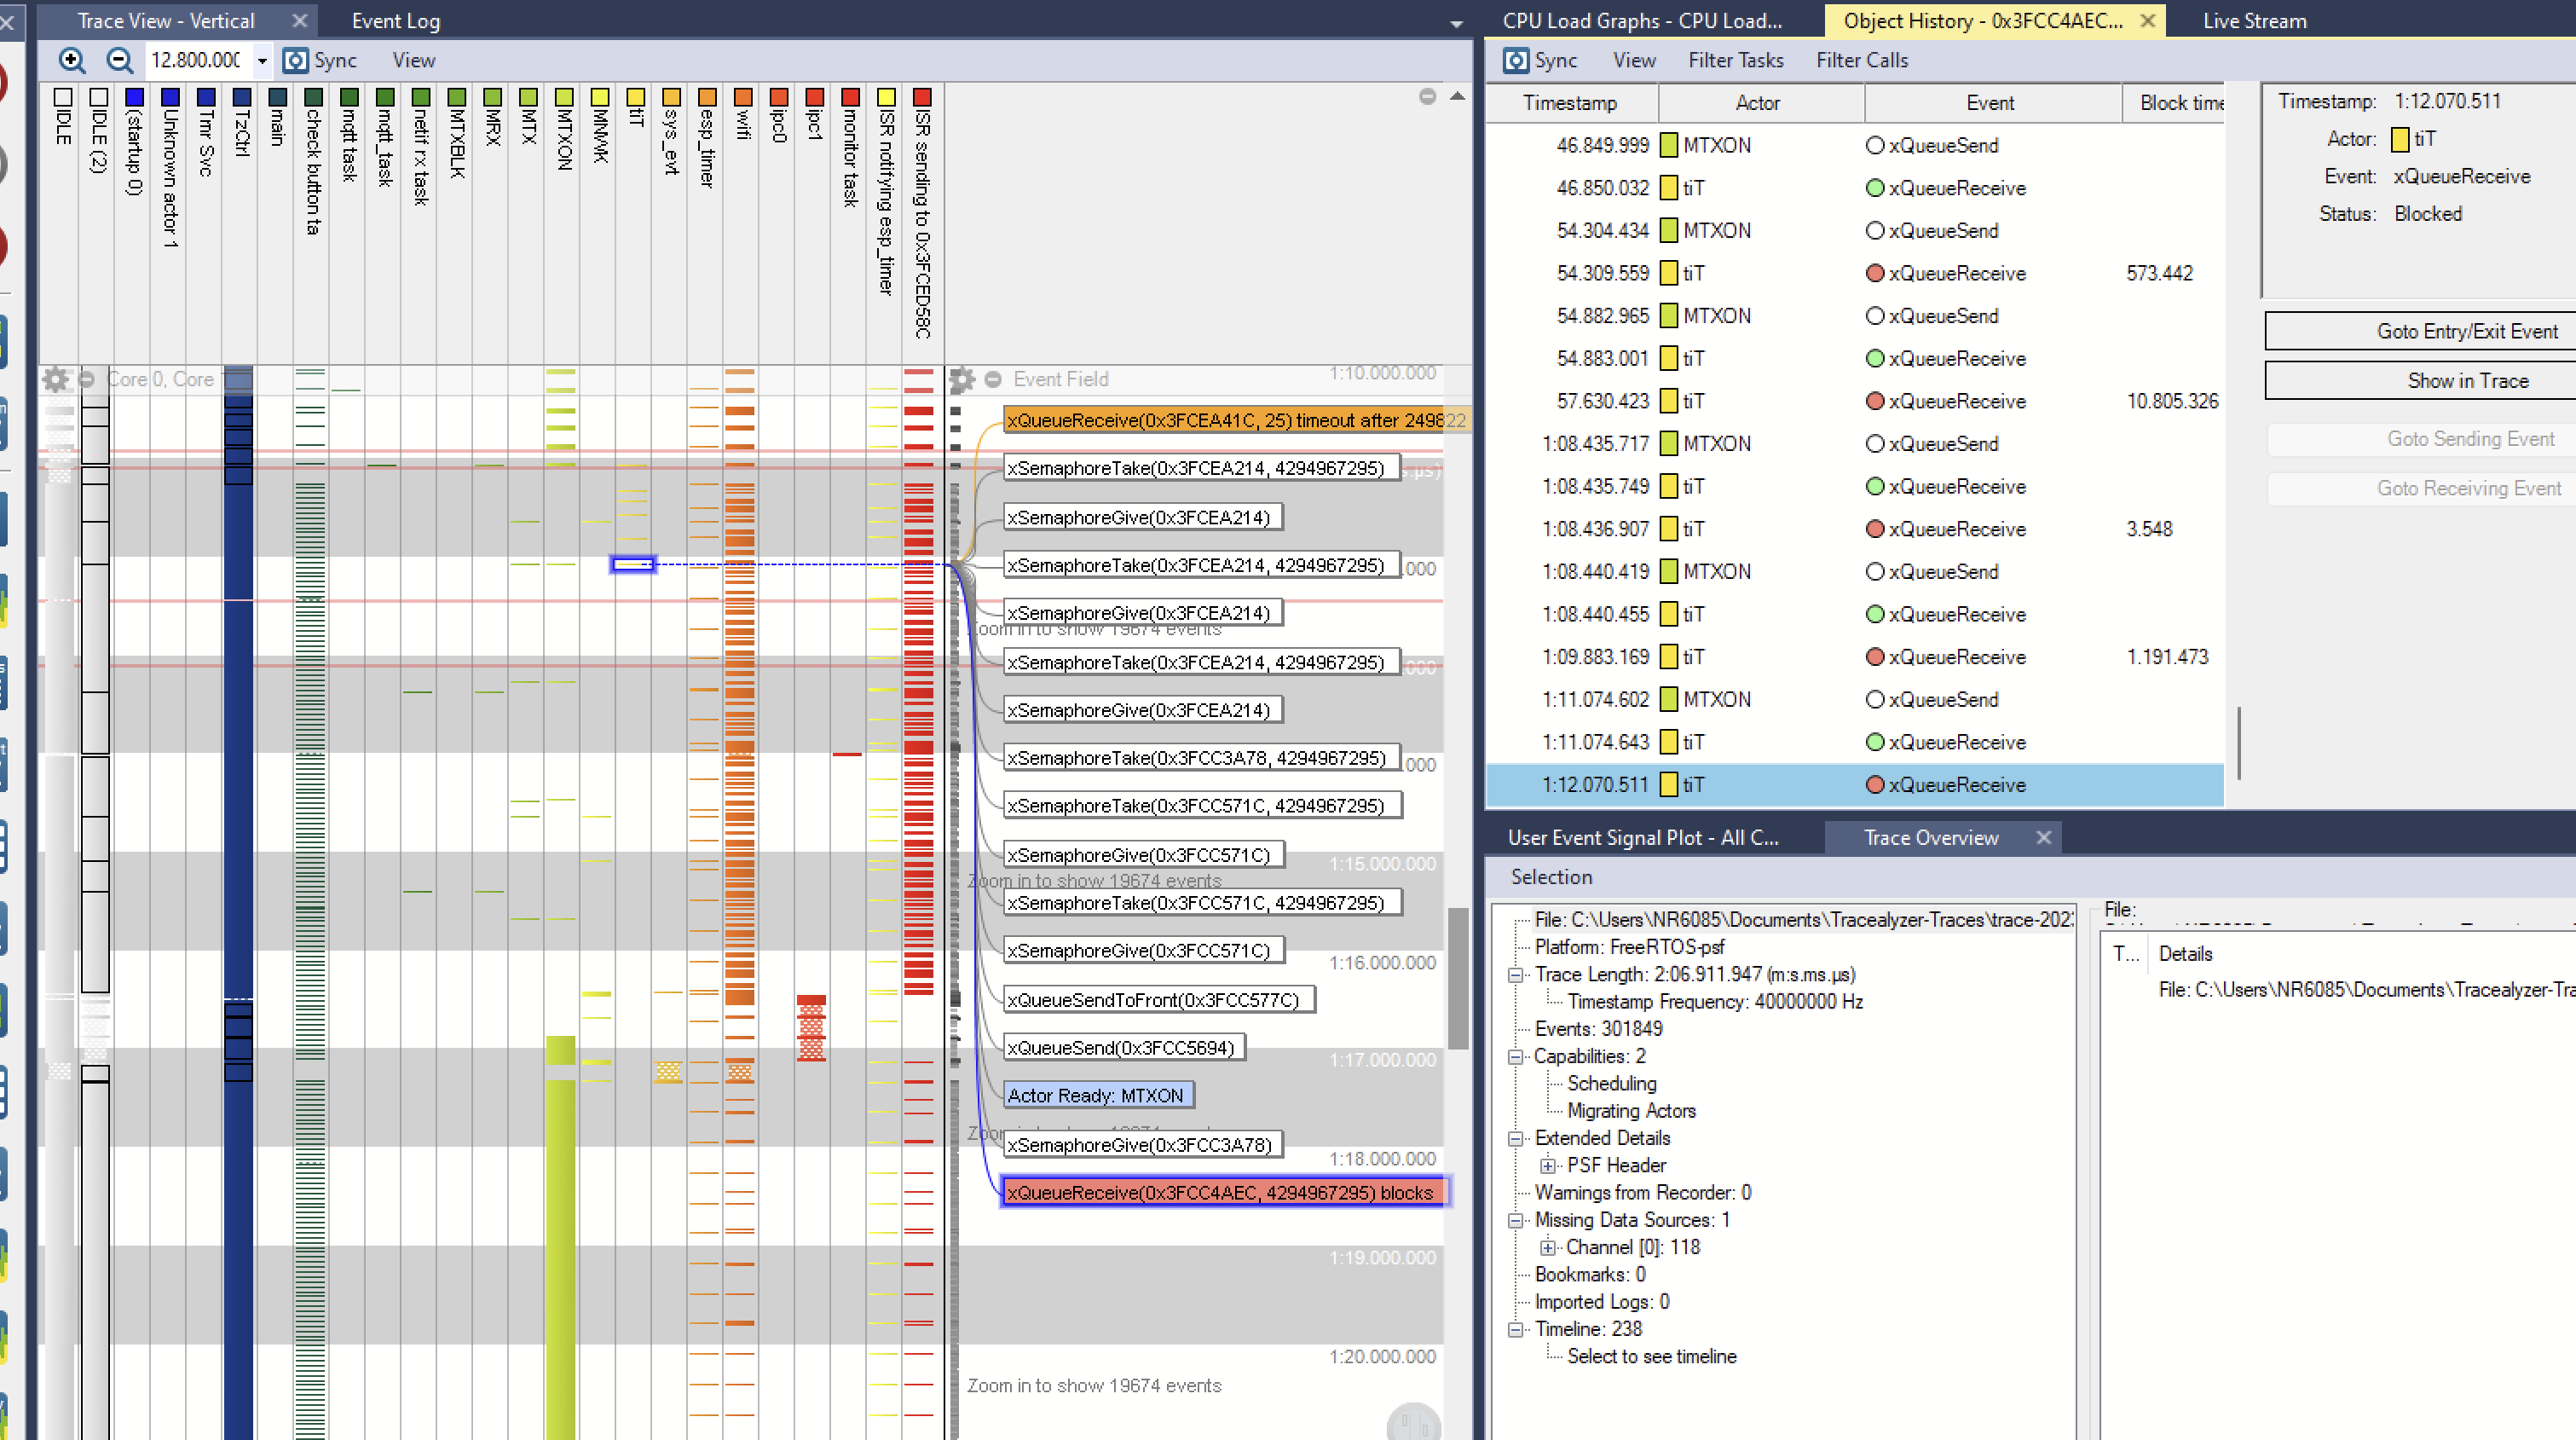Click the Sync icon in Object History toolbar

tap(1516, 60)
